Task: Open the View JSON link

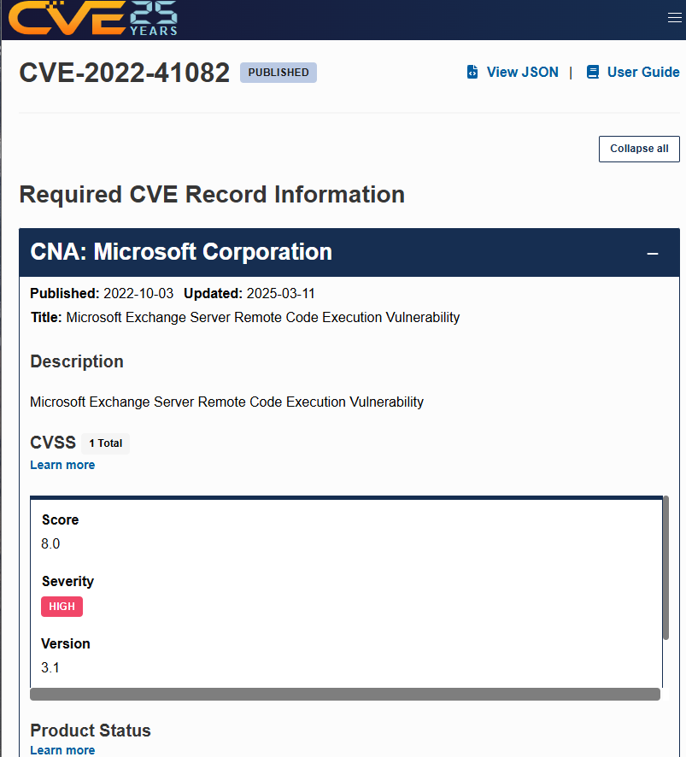Action: pyautogui.click(x=522, y=72)
